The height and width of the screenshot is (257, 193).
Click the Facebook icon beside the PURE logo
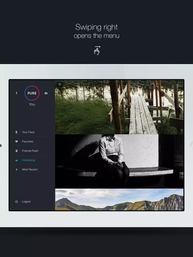tap(16, 93)
